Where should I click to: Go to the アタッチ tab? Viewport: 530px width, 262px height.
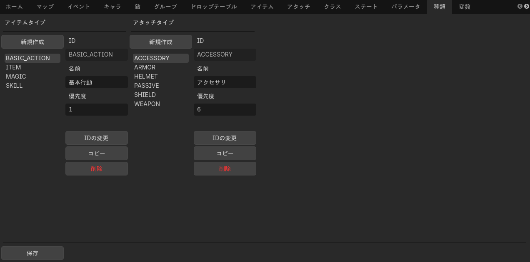(299, 7)
